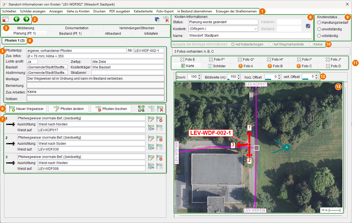
Task: Delete Wegweiser 2 with its red minus icon
Action: tap(159, 138)
